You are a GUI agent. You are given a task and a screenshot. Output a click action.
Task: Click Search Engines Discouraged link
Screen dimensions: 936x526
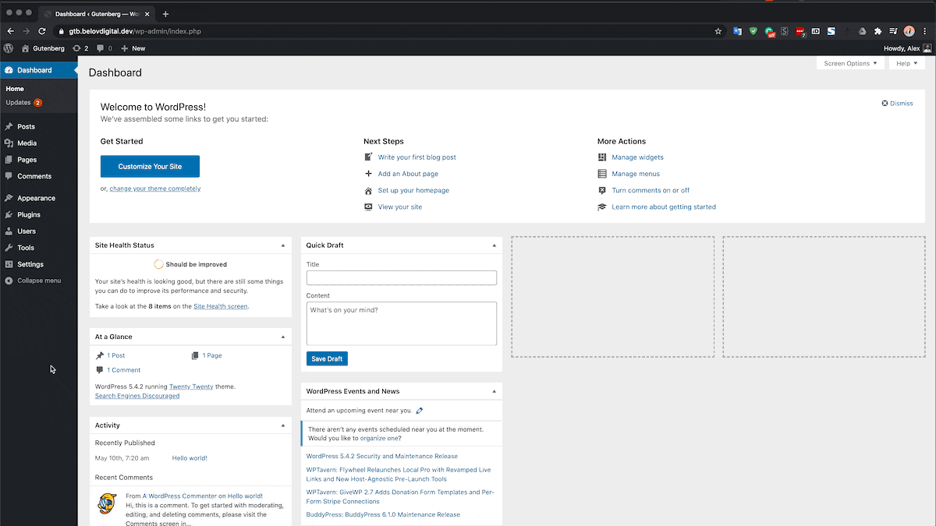137,396
